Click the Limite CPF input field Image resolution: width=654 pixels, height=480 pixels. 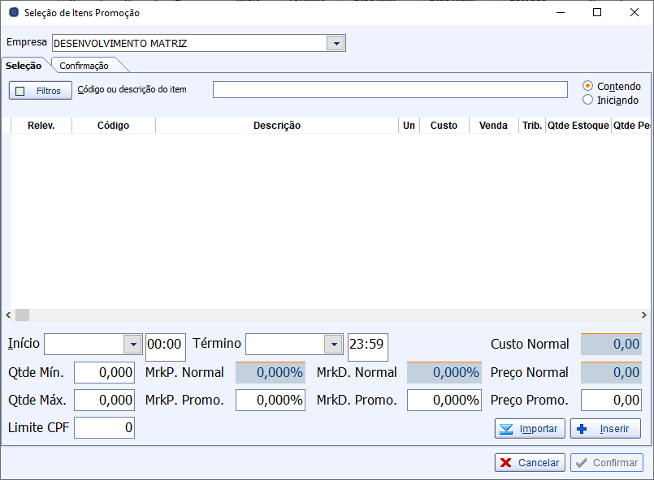pyautogui.click(x=104, y=428)
